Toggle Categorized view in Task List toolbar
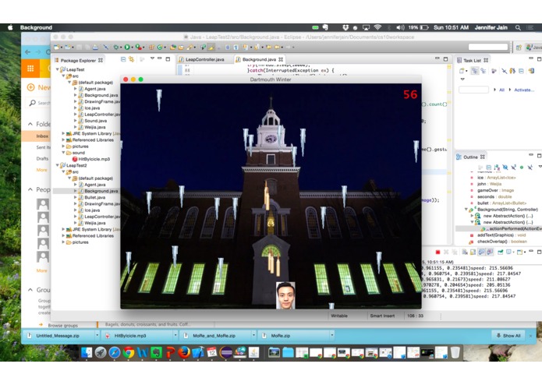Screen dimensions: 542x385 475,71
